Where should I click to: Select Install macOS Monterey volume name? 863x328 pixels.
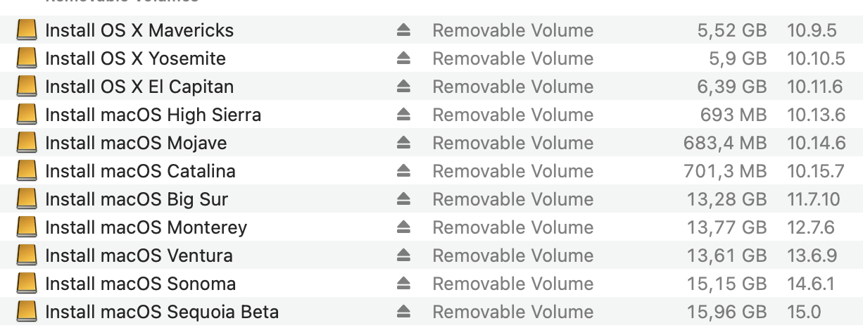146,227
